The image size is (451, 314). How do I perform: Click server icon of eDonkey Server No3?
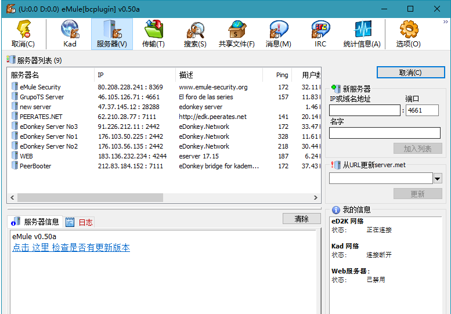coord(15,126)
